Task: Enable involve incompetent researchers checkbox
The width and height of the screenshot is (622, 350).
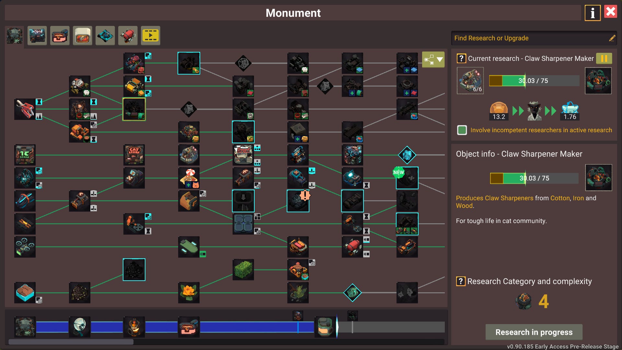Action: [462, 130]
